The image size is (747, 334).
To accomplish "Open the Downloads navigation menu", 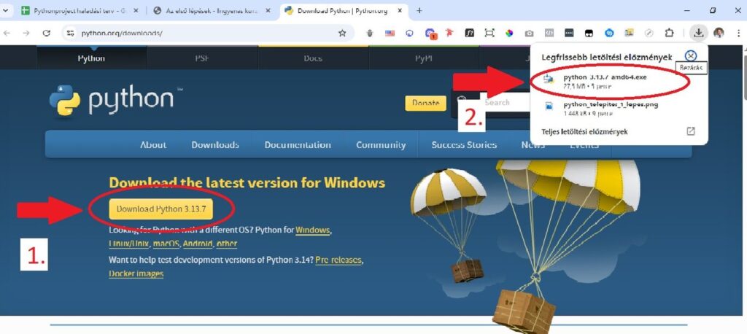I will 215,145.
